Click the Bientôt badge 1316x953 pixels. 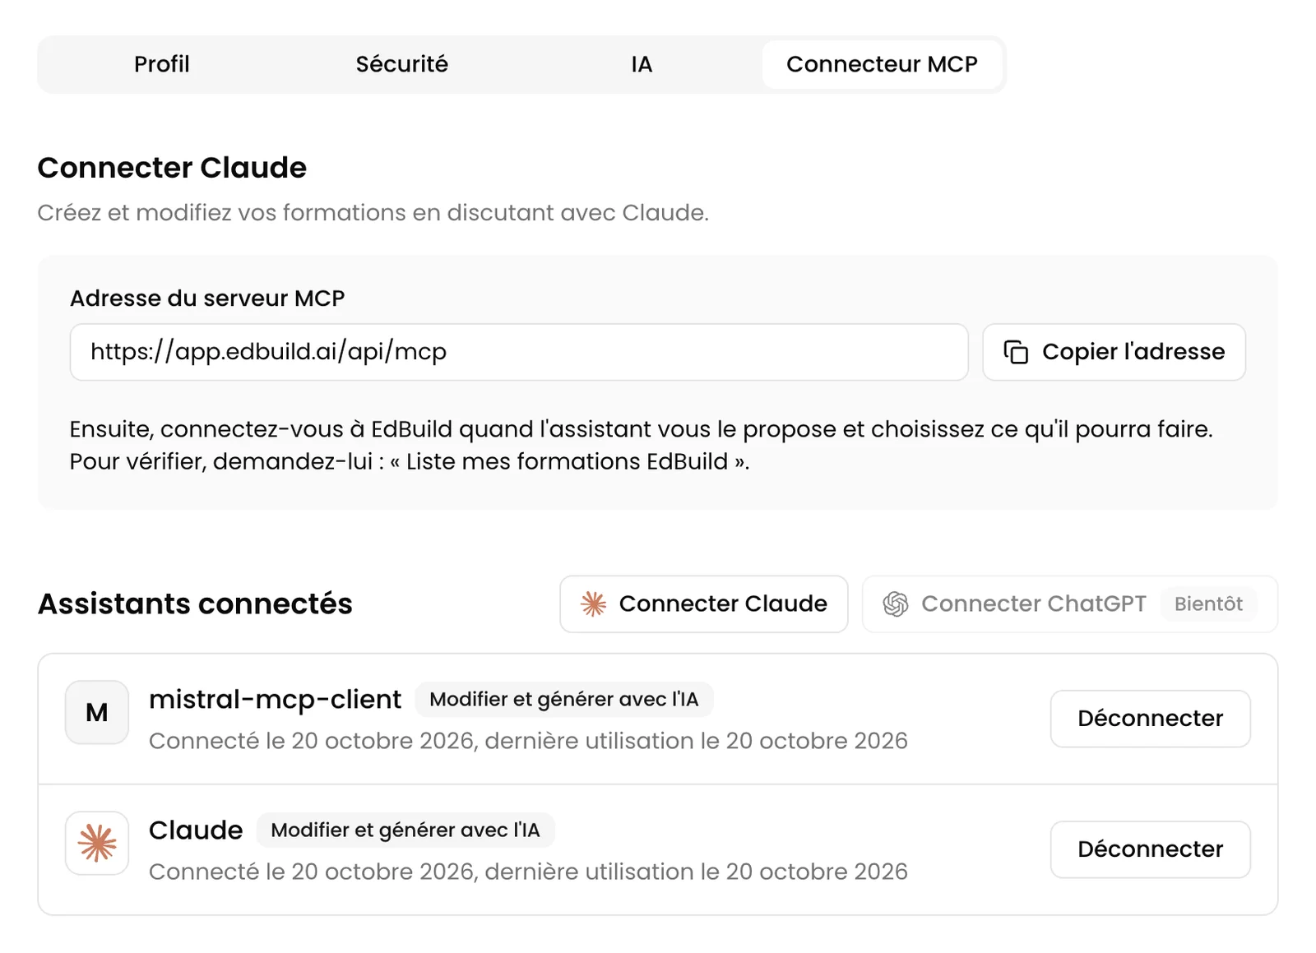point(1208,604)
